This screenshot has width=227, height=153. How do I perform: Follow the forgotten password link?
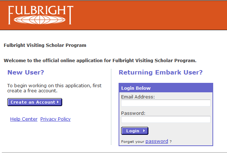click(x=156, y=141)
